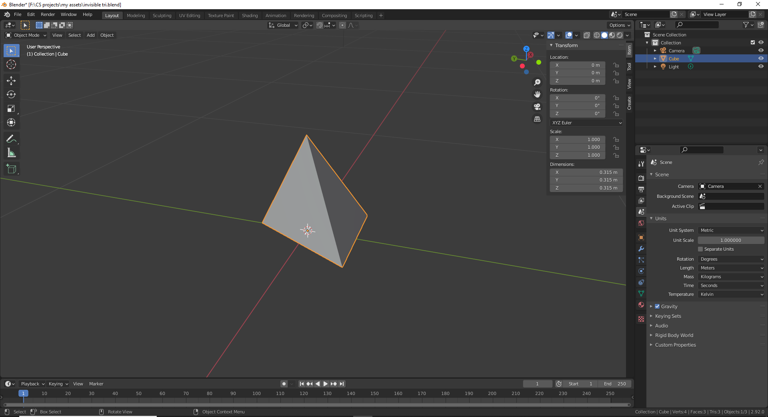
Task: Switch perspective/orthographic with grid icon
Action: (537, 119)
